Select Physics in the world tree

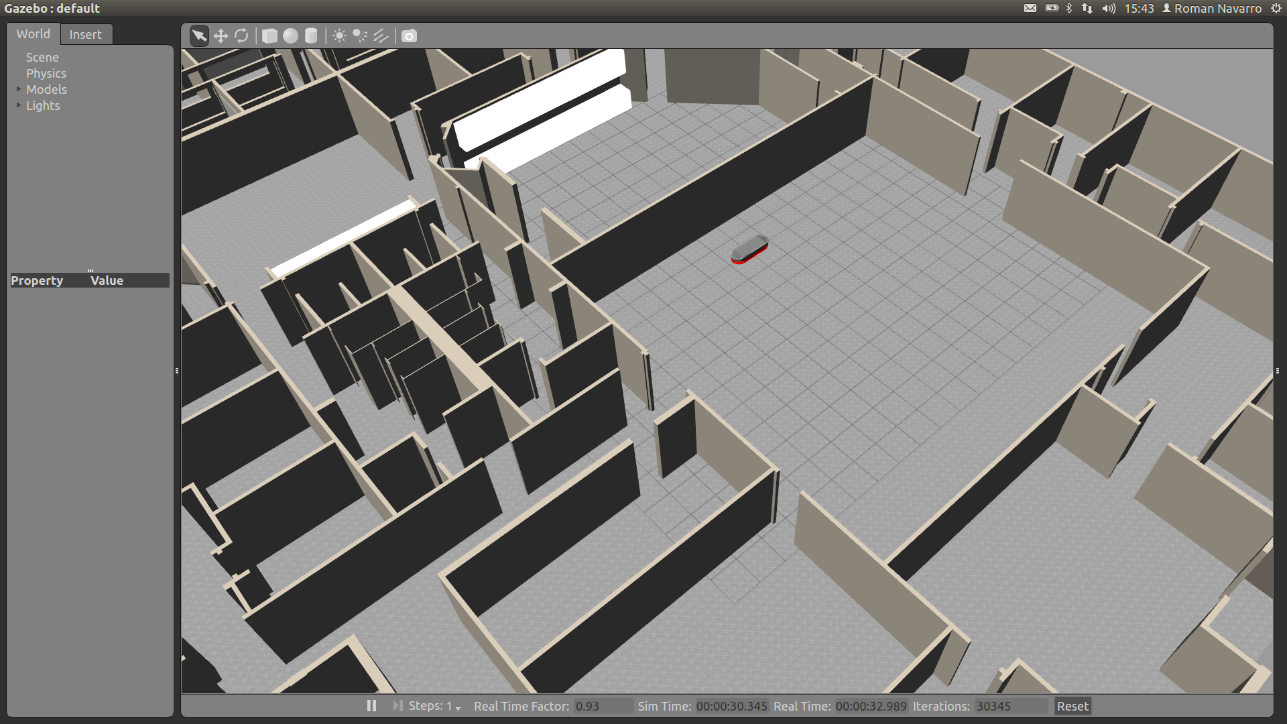click(46, 73)
